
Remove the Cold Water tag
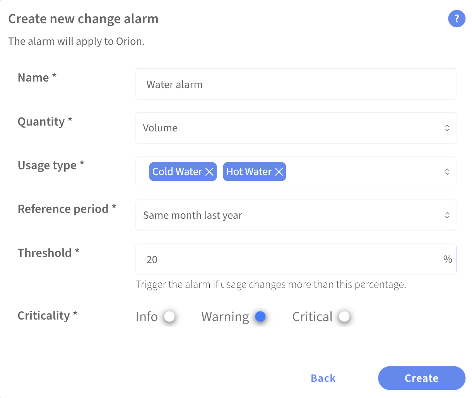pyautogui.click(x=209, y=172)
